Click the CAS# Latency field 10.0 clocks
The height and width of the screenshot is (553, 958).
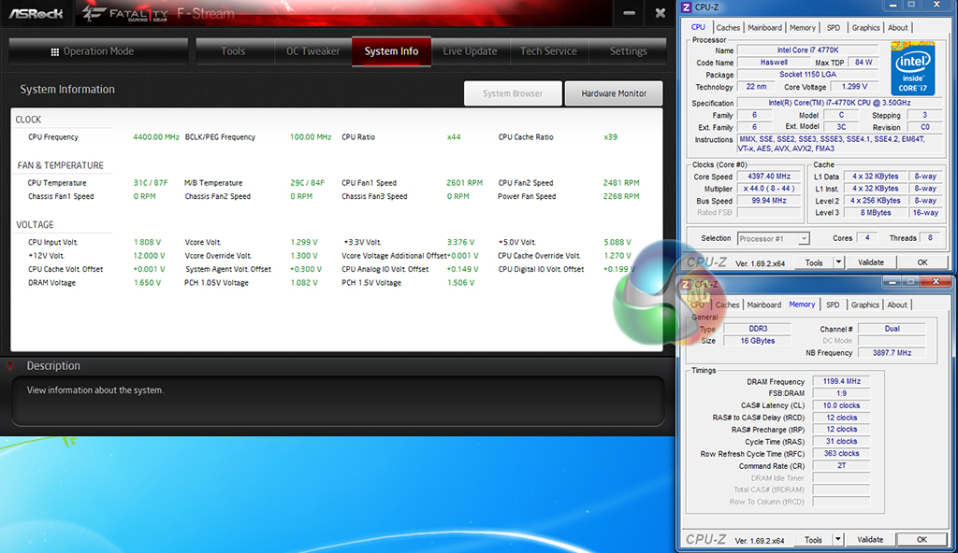coord(841,406)
